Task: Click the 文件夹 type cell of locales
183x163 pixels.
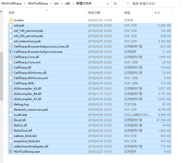Action: click(x=129, y=20)
